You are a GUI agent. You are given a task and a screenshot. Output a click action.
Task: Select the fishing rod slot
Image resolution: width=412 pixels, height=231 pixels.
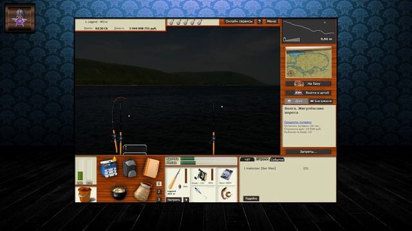[x=178, y=181]
